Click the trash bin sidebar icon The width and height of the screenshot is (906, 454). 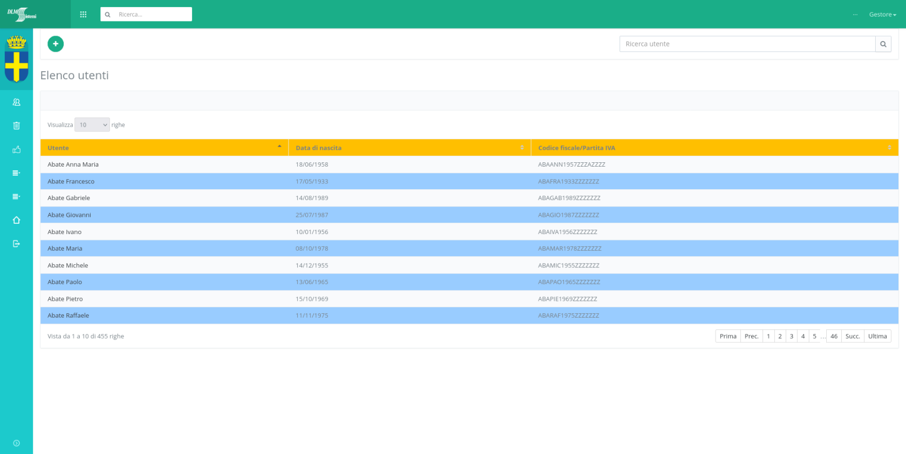(x=16, y=126)
